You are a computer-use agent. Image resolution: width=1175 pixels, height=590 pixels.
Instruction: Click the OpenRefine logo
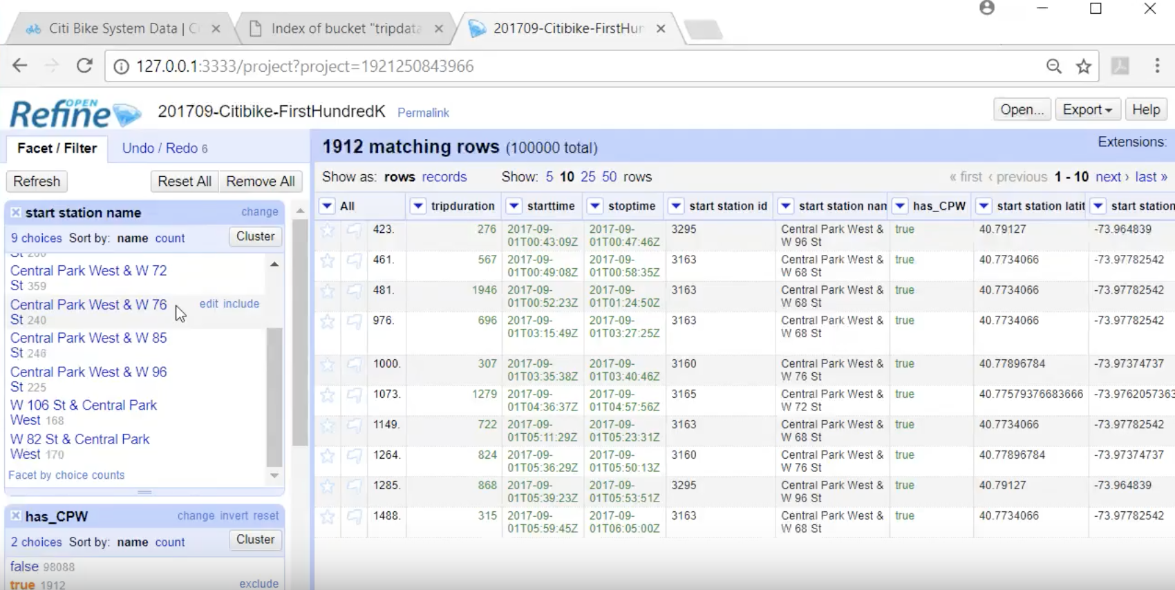(75, 113)
